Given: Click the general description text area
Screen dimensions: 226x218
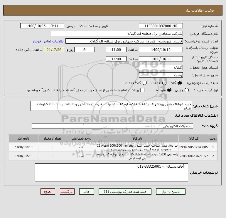Looking at the screenshot, I should (x=111, y=106).
